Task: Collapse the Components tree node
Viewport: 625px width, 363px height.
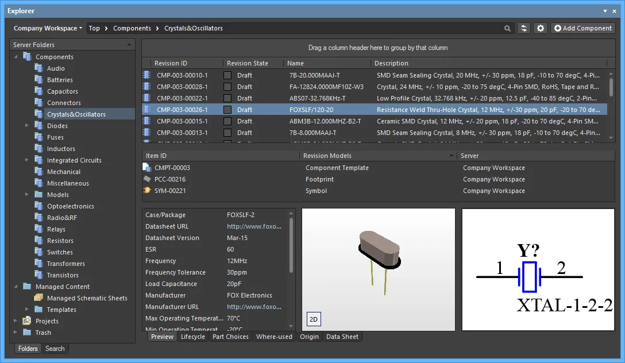Action: point(15,57)
